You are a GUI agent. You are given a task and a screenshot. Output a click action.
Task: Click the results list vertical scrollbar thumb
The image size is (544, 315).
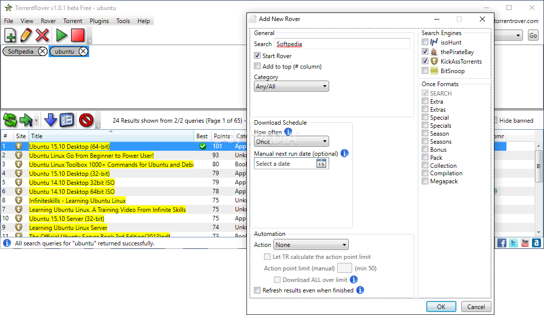coord(538,166)
